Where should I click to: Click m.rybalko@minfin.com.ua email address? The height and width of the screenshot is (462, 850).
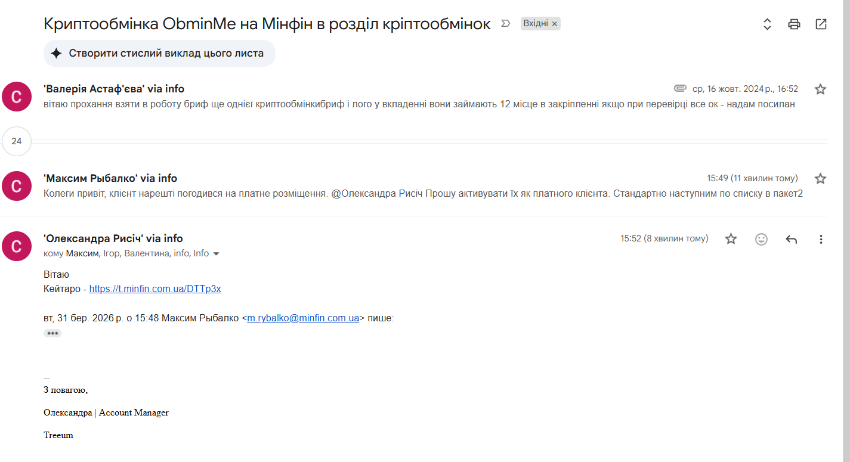click(303, 318)
